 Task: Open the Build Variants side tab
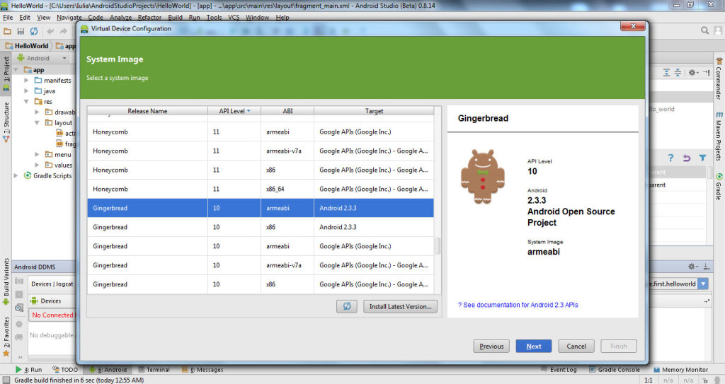[6, 282]
